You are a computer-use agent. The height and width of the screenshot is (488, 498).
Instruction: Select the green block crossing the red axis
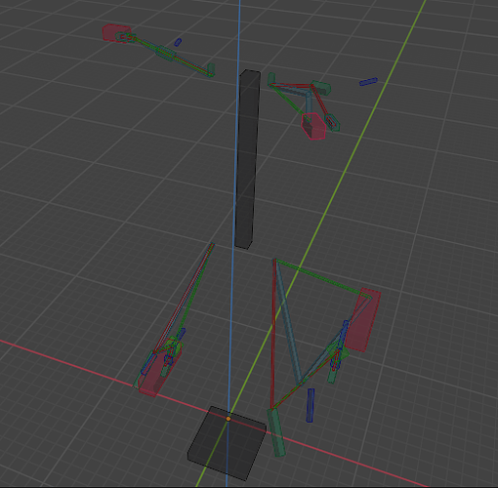click(x=276, y=432)
